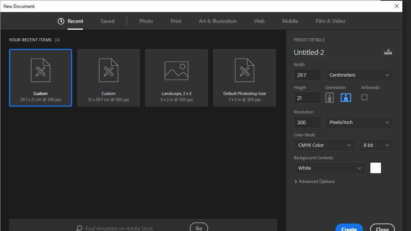Enable the Artboards checkbox
This screenshot has height=231, width=411.
[x=364, y=97]
